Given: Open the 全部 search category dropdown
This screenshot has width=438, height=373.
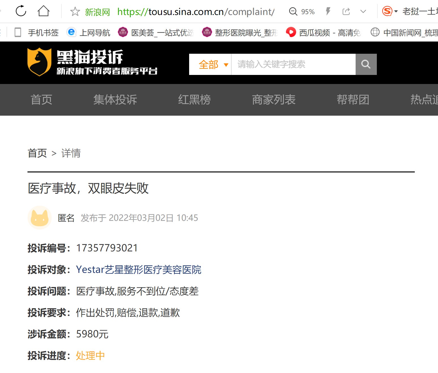Looking at the screenshot, I should tap(210, 64).
